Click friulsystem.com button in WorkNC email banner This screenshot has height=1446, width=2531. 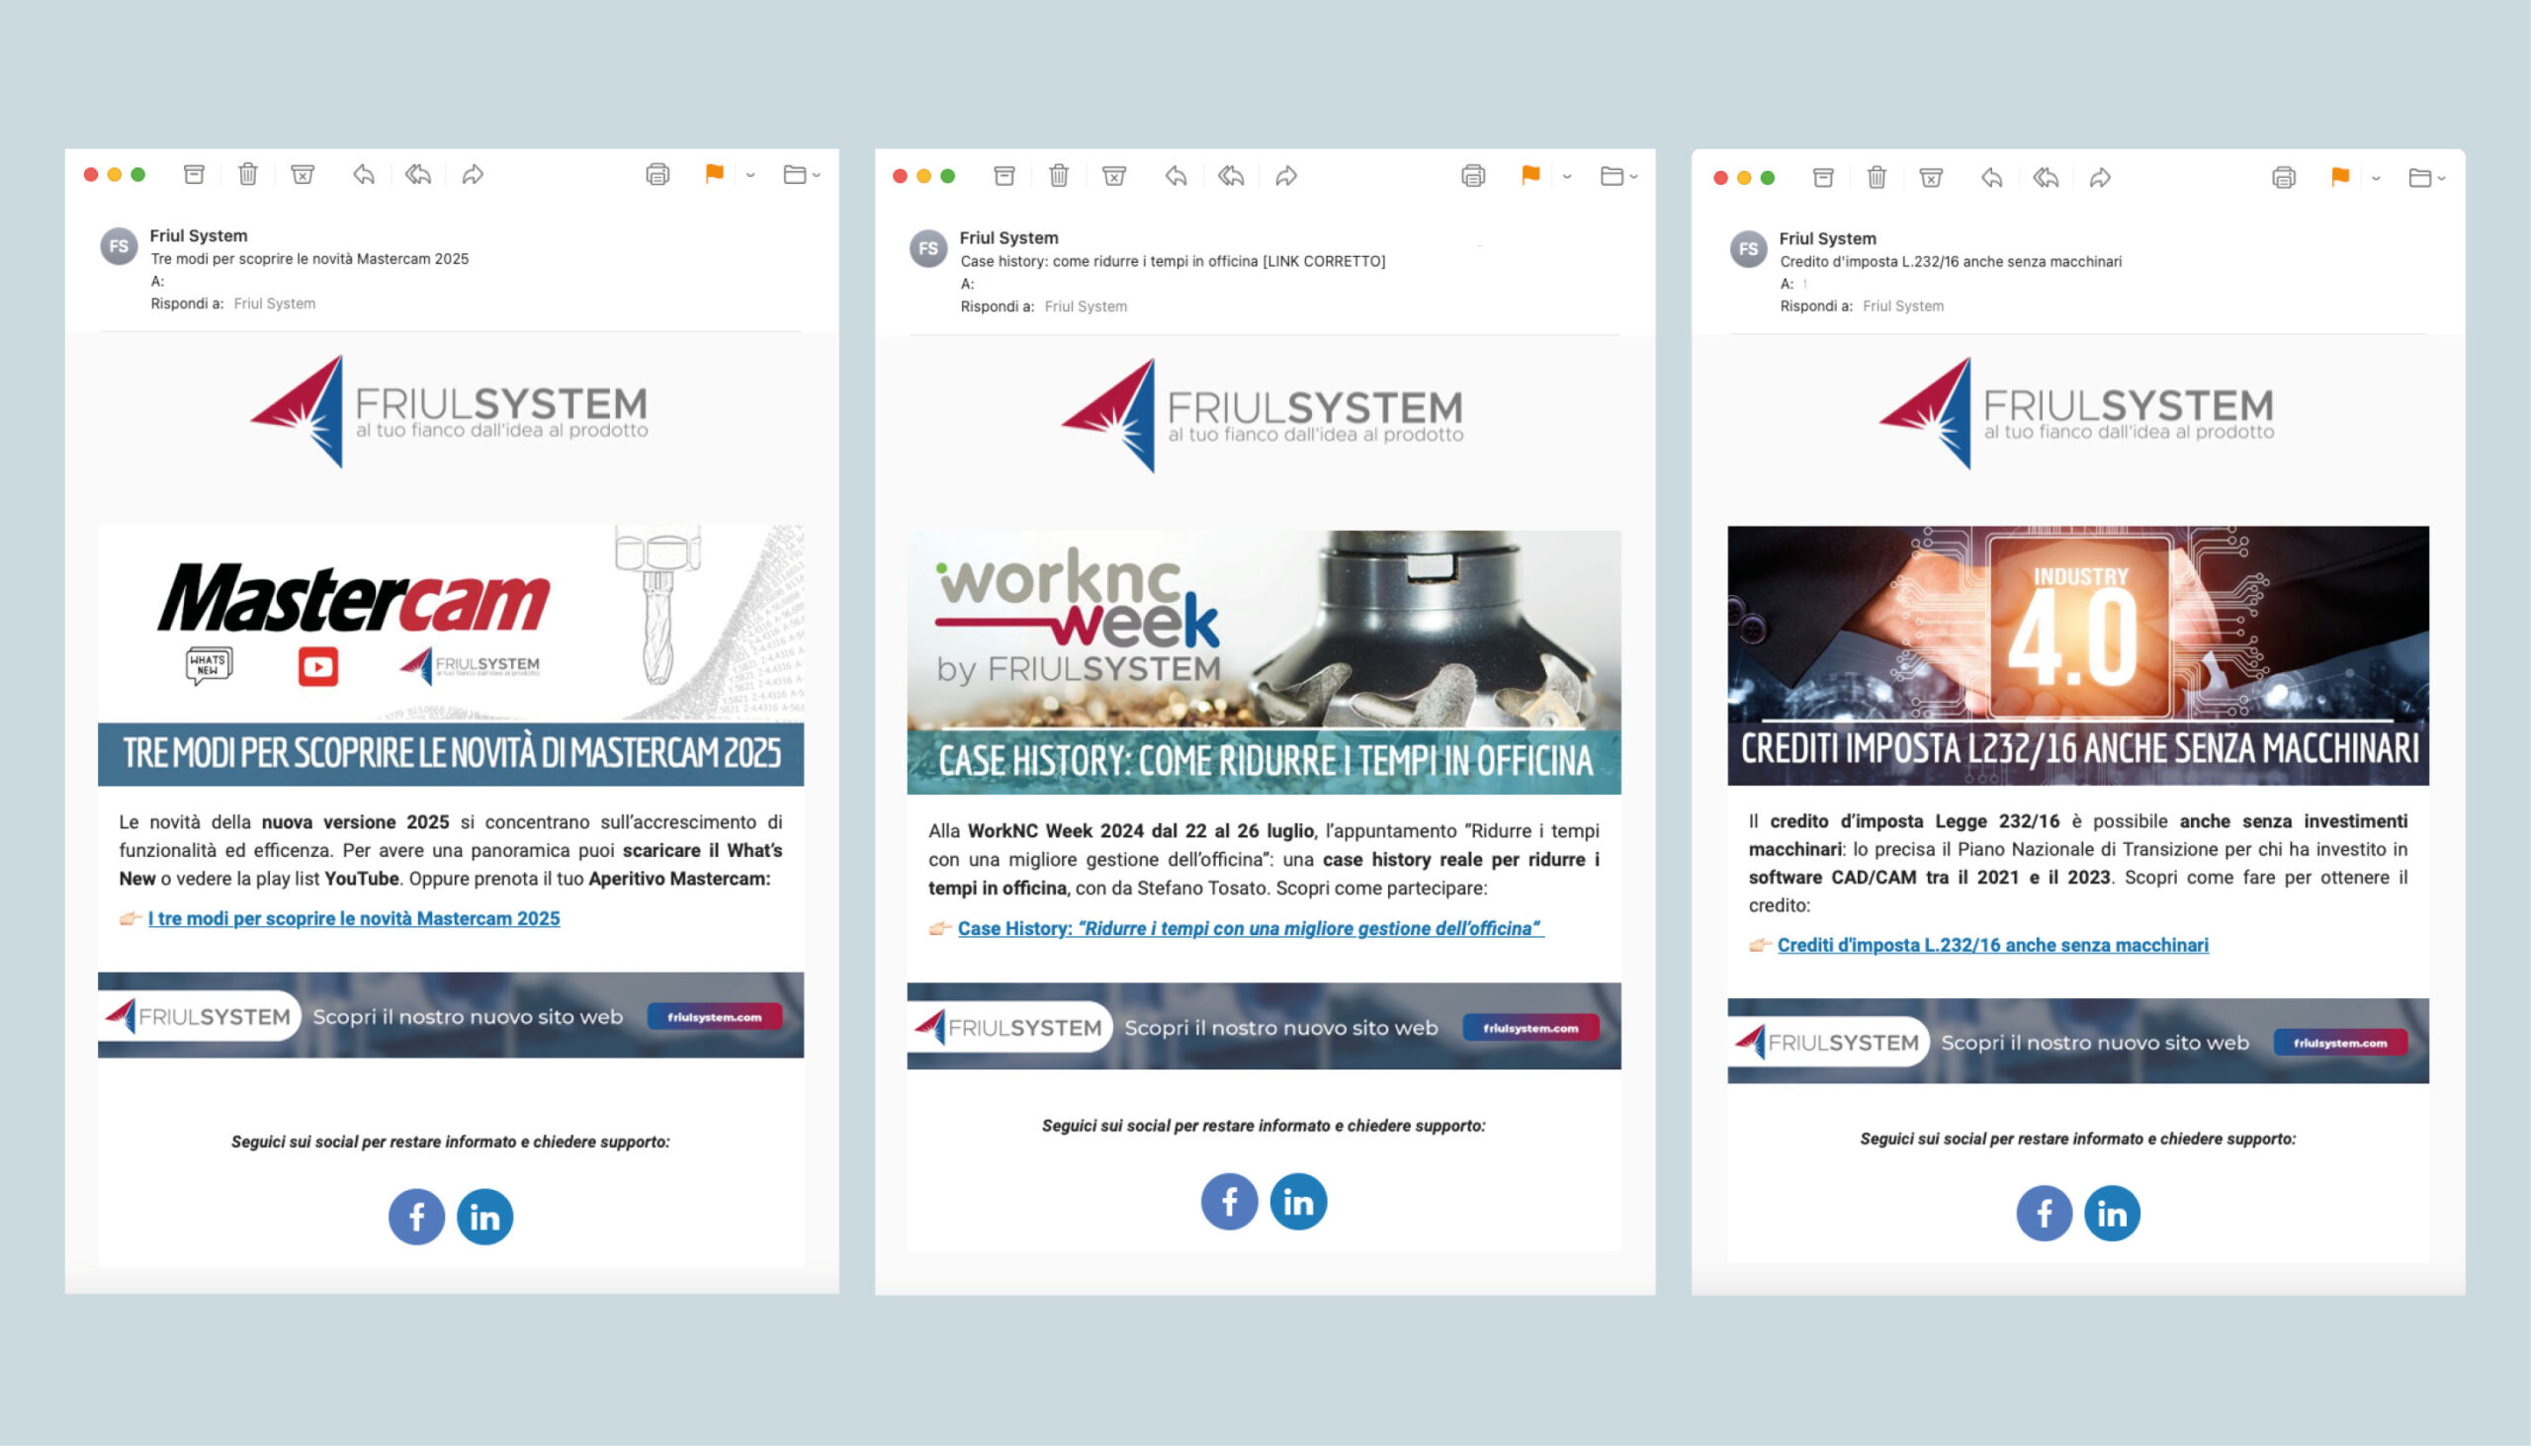point(1530,1028)
